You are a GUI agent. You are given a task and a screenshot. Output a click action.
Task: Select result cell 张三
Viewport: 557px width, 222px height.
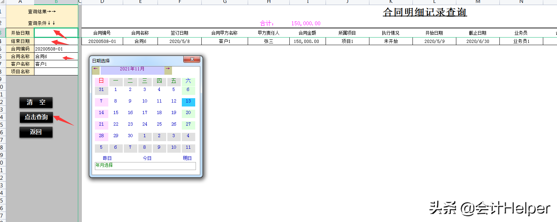(x=269, y=41)
